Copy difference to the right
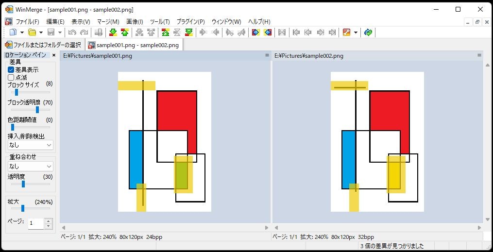Screen dimensions: 493x252 click(203, 32)
